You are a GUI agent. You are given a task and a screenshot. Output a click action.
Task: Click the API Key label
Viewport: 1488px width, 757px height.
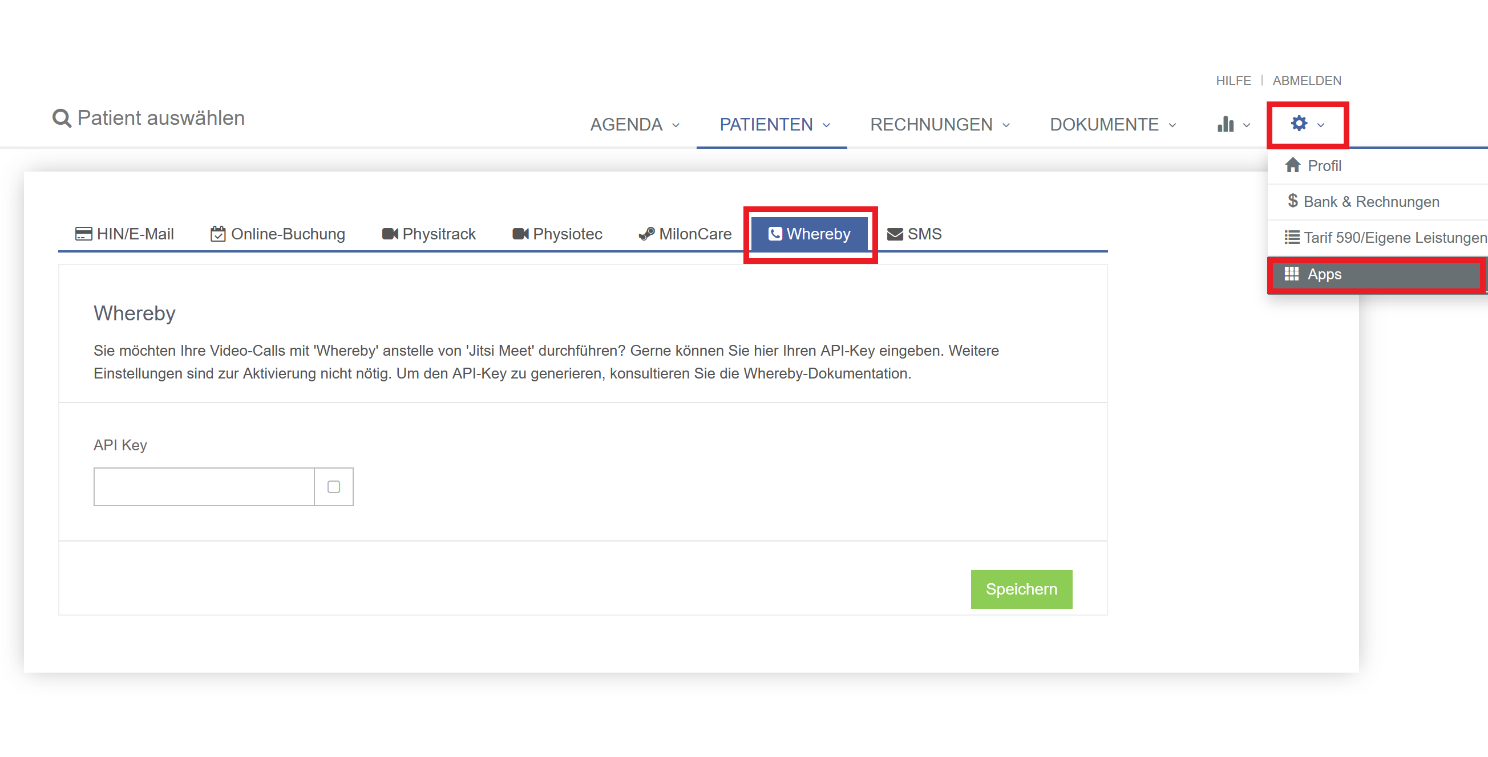pyautogui.click(x=120, y=445)
